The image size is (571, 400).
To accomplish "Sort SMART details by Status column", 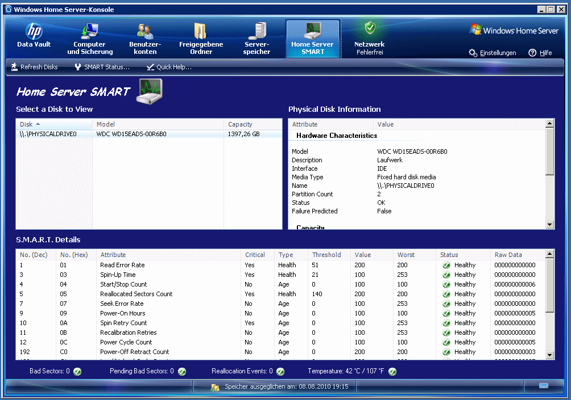I will click(464, 255).
